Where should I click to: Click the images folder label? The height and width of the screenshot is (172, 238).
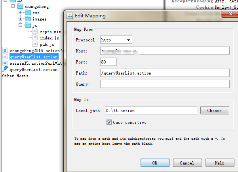[40, 19]
